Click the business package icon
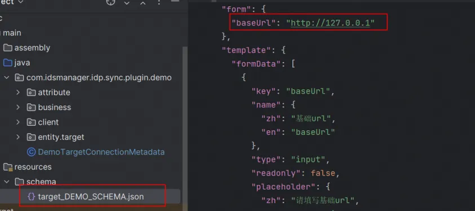Image resolution: width=475 pixels, height=211 pixels. click(x=31, y=107)
